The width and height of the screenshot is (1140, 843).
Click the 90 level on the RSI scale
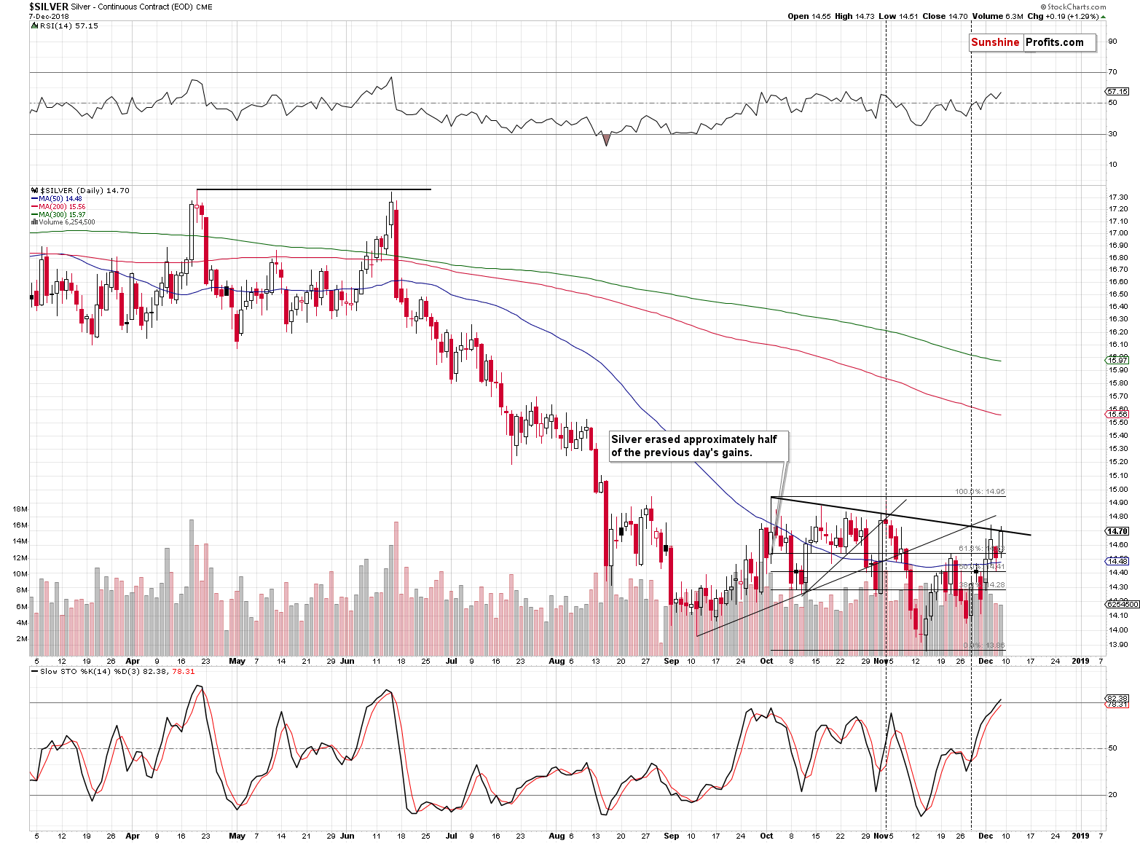tap(1112, 42)
